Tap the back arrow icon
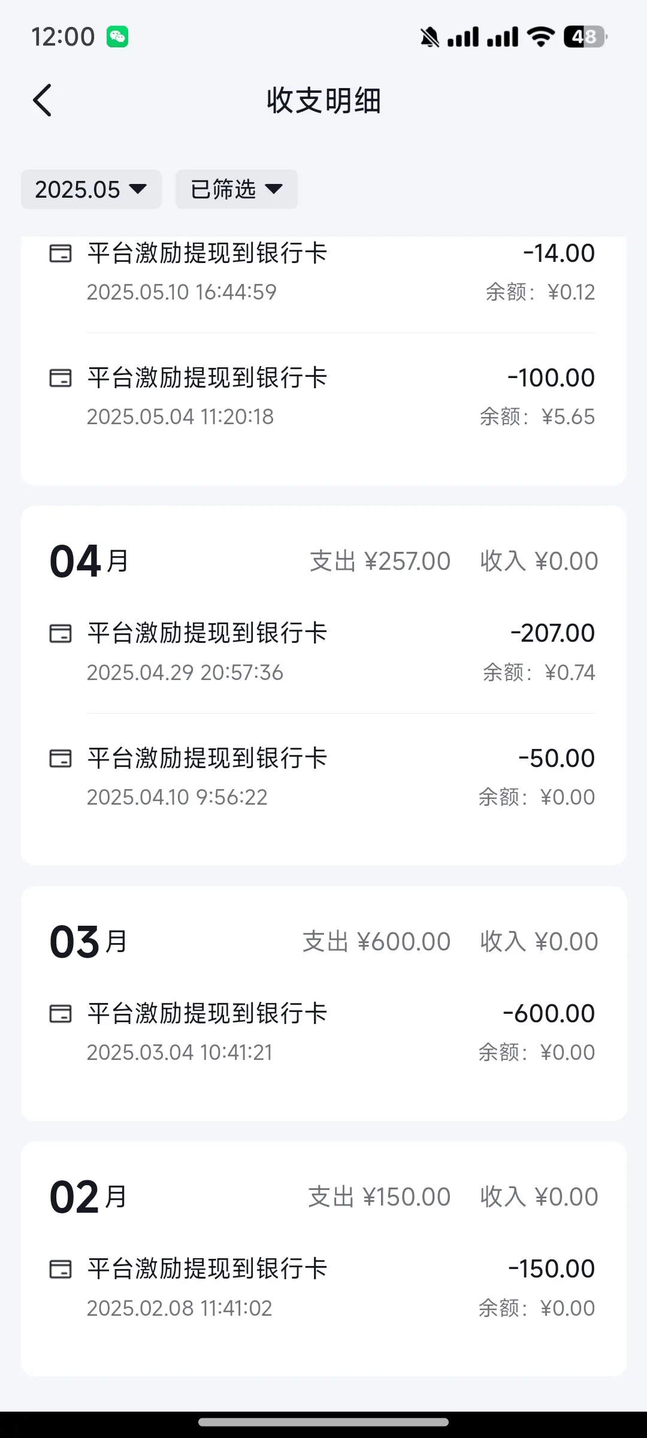 [43, 100]
